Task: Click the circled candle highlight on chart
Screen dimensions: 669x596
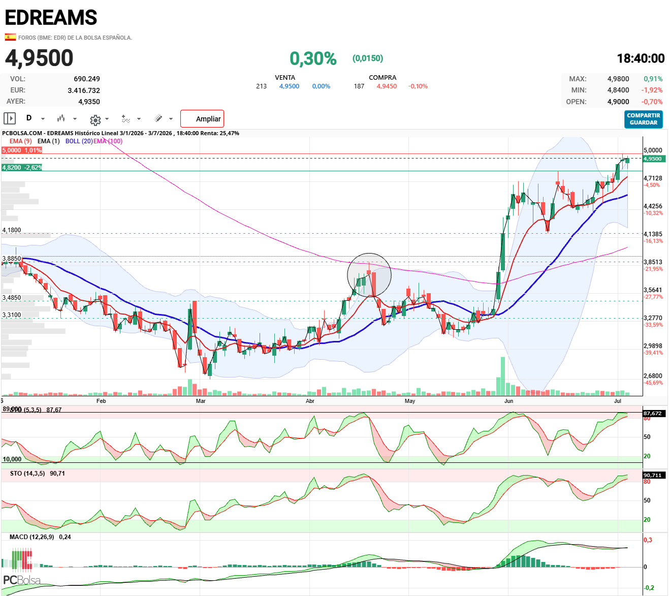Action: (369, 275)
